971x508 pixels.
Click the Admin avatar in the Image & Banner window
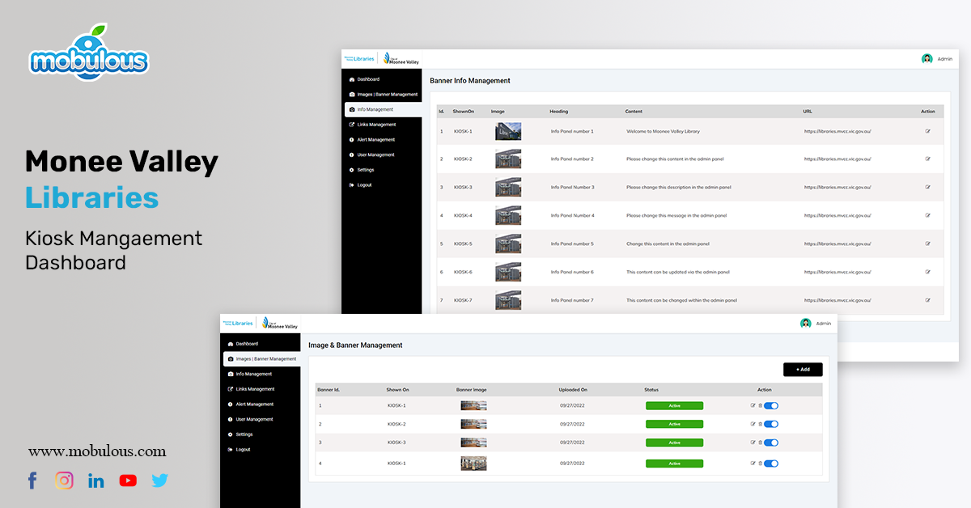(x=806, y=324)
